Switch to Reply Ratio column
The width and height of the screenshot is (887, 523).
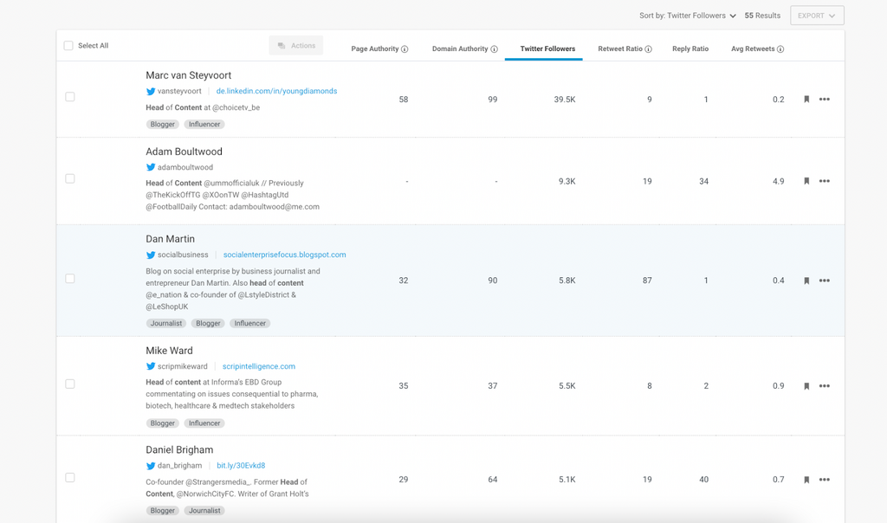tap(690, 49)
